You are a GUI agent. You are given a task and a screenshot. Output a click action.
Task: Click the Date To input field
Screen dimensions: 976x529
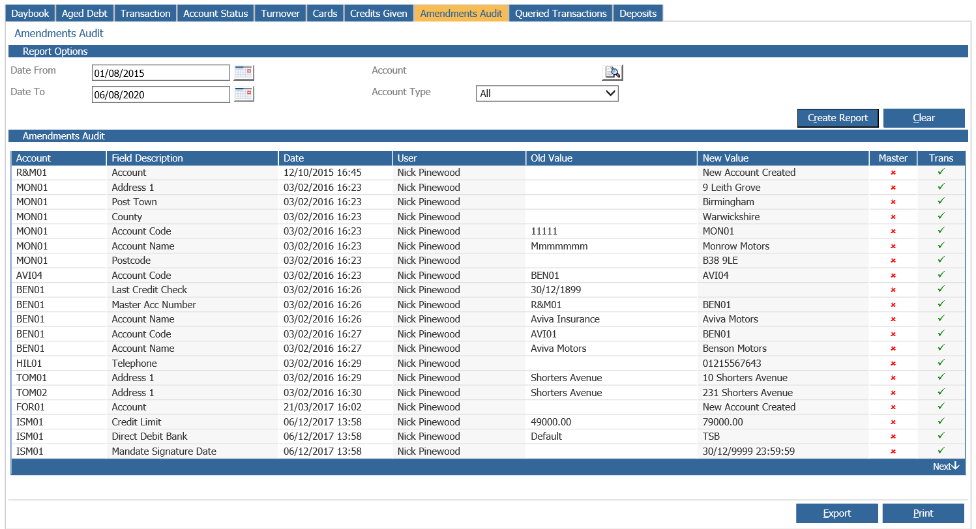tap(161, 94)
